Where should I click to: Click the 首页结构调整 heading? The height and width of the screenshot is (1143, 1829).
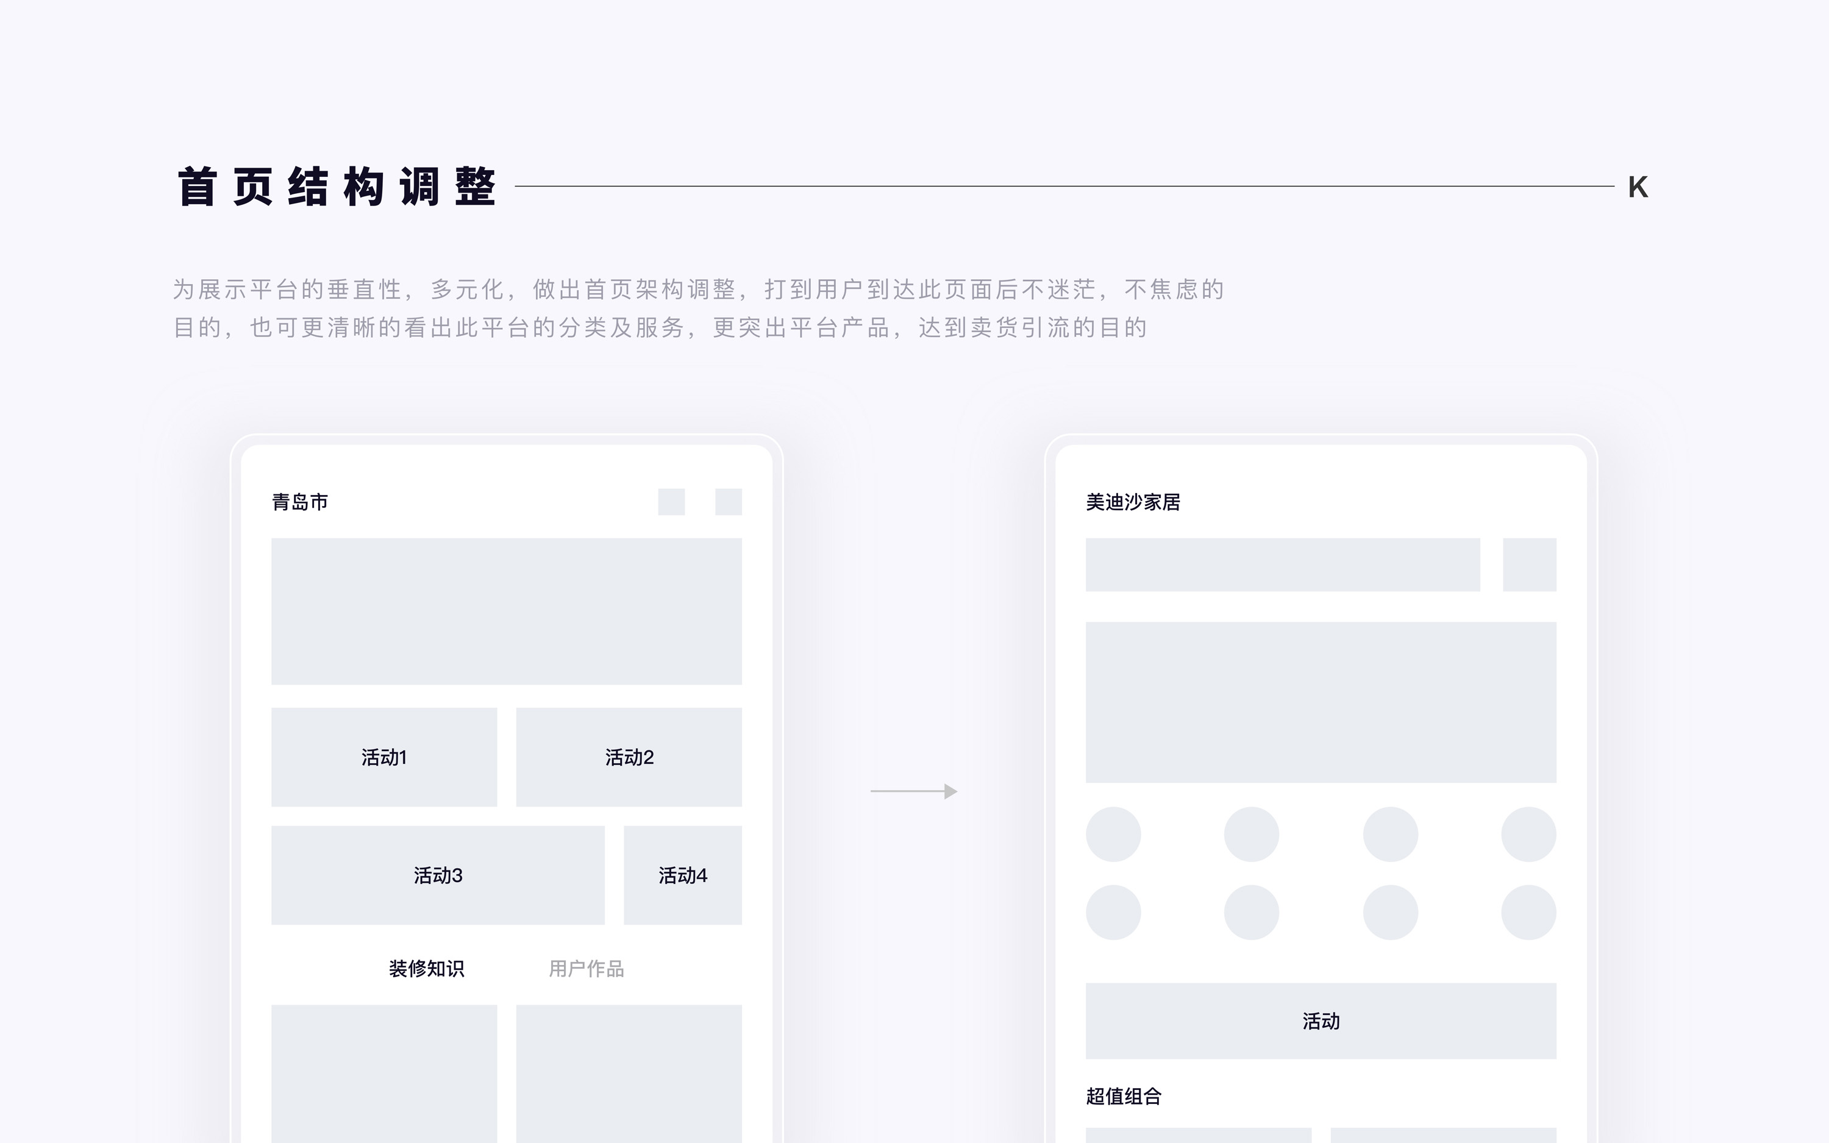337,187
